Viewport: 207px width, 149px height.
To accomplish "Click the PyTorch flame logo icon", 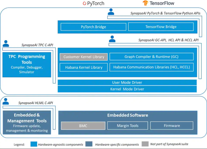I will [x=84, y=3].
